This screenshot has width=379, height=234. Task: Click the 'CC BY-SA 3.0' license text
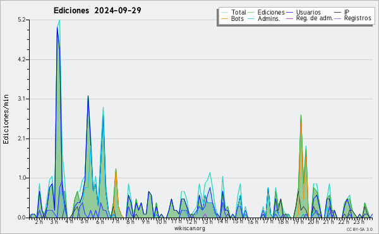click(359, 230)
